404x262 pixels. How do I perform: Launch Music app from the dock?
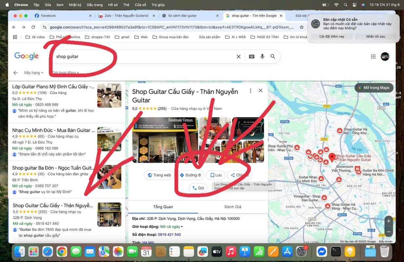coord(231,252)
